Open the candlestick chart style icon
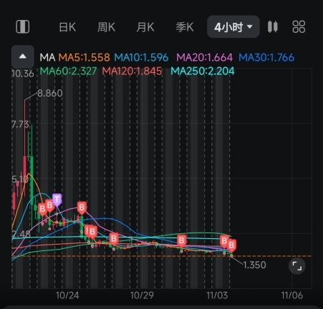323x309 pixels. [x=273, y=26]
